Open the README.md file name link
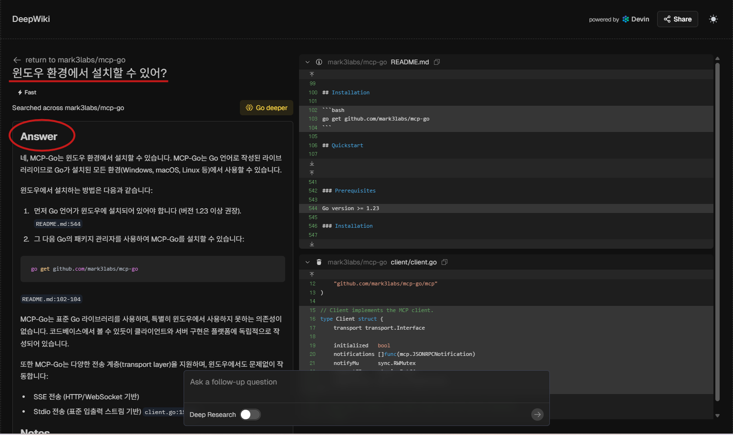This screenshot has width=733, height=435. tap(410, 62)
